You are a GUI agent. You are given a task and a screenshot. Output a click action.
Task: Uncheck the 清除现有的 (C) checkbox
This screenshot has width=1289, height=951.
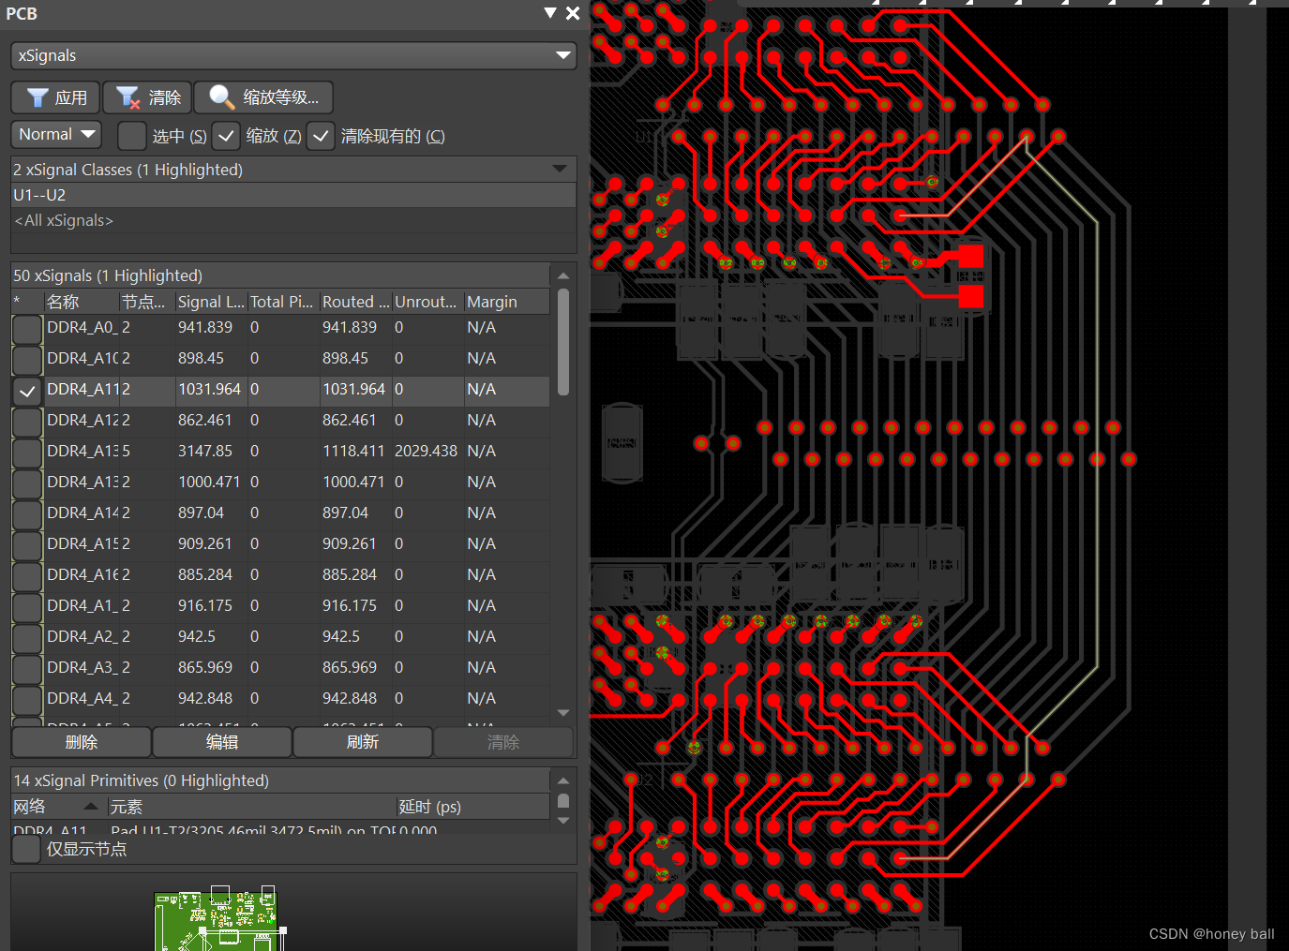[321, 136]
